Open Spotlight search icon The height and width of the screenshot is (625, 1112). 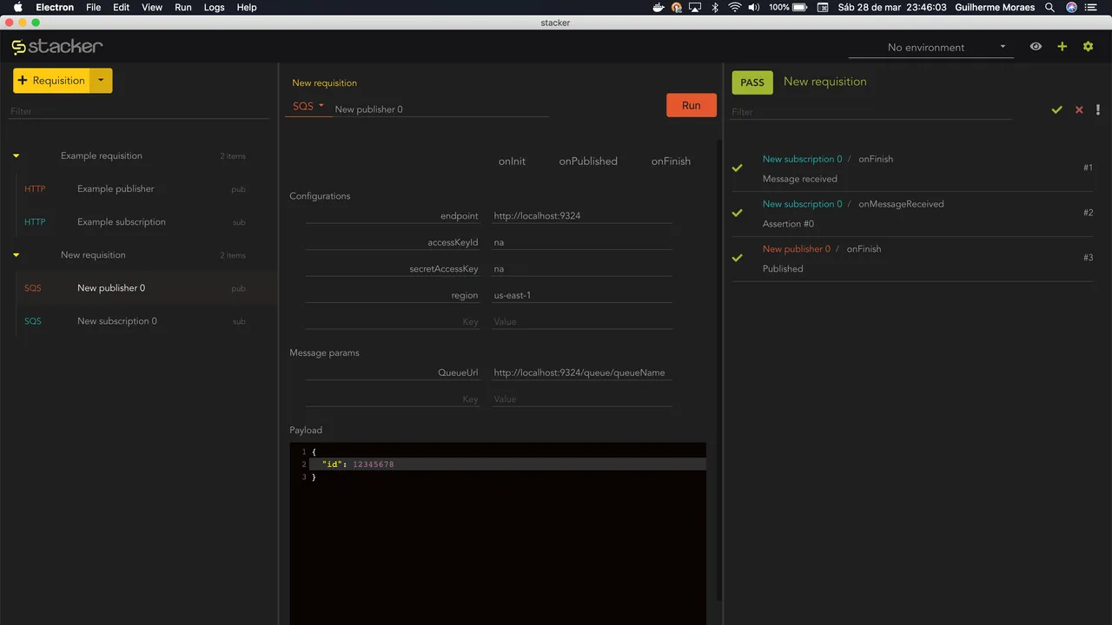tap(1050, 7)
